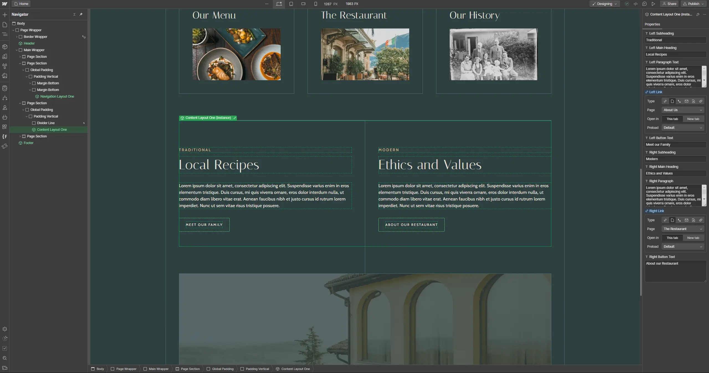Open the Components cube panel
This screenshot has height=373, width=709.
(5, 47)
